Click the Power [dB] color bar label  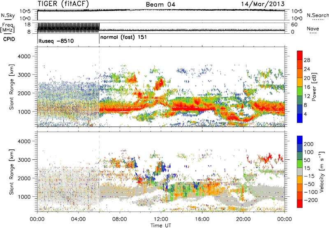click(314, 87)
